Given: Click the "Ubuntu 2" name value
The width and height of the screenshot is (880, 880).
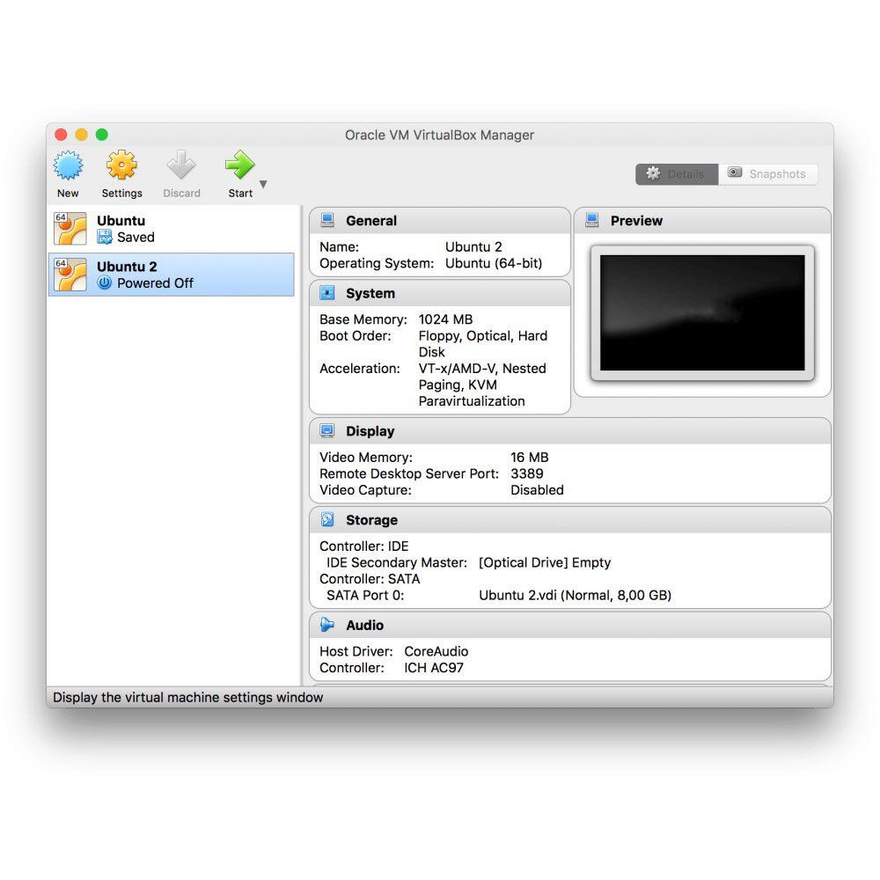Looking at the screenshot, I should [473, 247].
